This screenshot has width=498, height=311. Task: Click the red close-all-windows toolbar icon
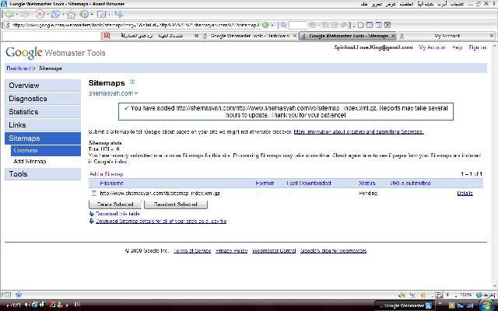pyautogui.click(x=388, y=25)
